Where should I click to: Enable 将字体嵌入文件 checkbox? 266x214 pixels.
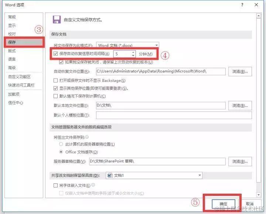[55, 185]
